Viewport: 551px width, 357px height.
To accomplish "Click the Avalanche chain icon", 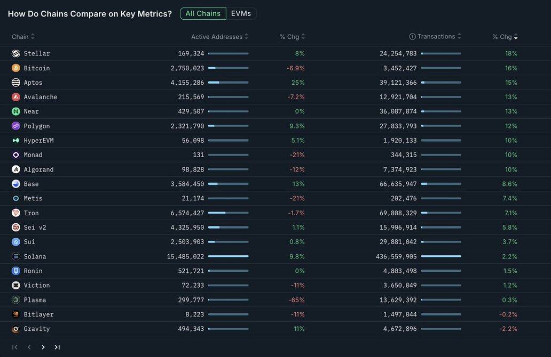I will 15,97.
